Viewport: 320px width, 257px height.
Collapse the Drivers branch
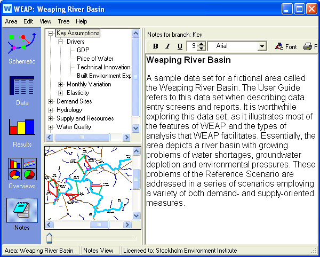click(60, 42)
